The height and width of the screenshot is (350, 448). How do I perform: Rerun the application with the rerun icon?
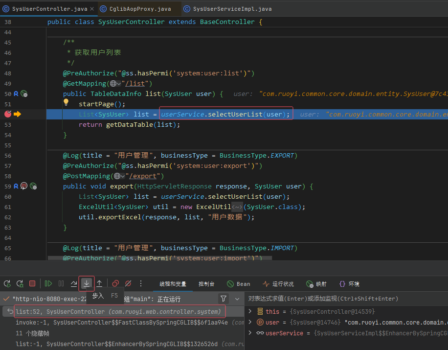pos(7,283)
